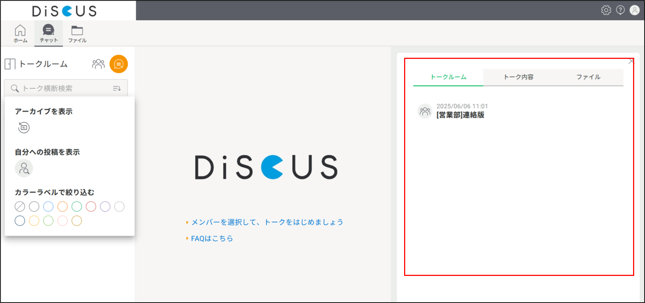Filter by the purple color label

[105, 207]
